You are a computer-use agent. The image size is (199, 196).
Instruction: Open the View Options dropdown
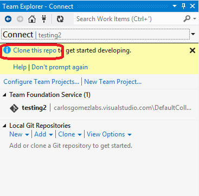coord(109,134)
